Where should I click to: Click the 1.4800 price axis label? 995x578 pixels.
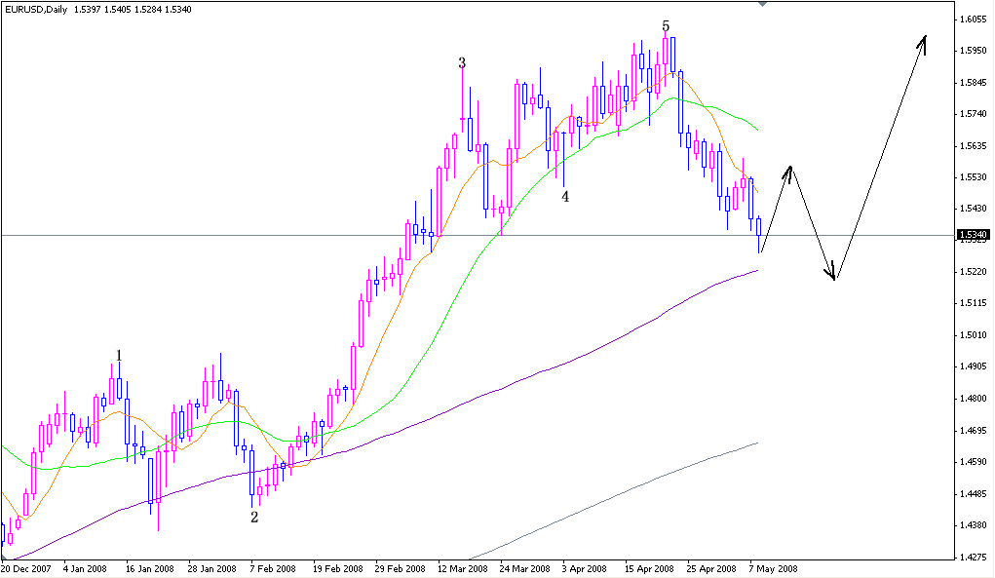coord(974,399)
